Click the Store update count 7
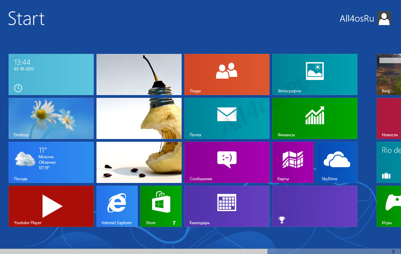The image size is (401, 254). point(174,223)
